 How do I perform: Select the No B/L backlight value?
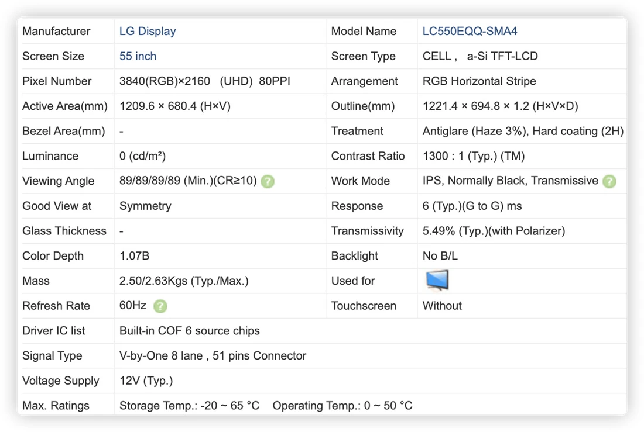(440, 256)
